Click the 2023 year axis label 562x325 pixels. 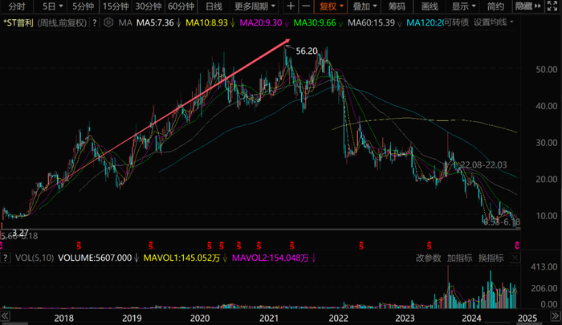(x=405, y=319)
